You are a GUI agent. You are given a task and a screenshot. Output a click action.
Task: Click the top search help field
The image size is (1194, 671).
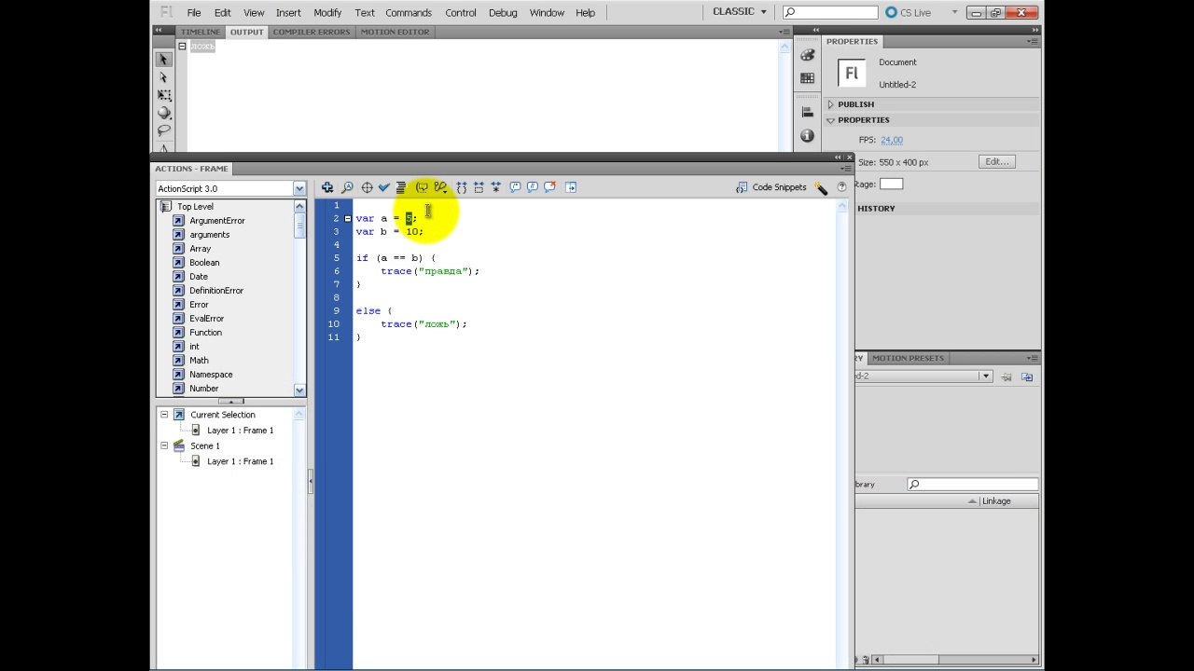[830, 13]
